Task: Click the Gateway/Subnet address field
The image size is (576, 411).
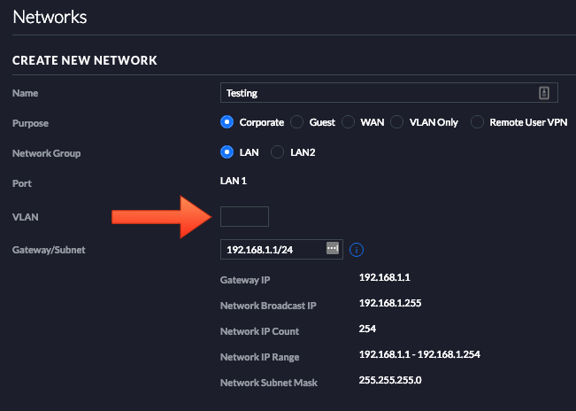Action: pyautogui.click(x=274, y=250)
